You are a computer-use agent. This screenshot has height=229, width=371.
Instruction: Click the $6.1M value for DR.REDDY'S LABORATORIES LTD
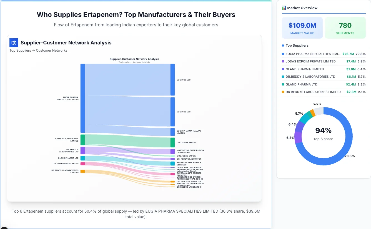pos(351,77)
